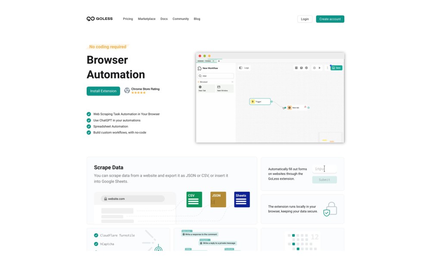Open the Docs nav link

[x=164, y=19]
